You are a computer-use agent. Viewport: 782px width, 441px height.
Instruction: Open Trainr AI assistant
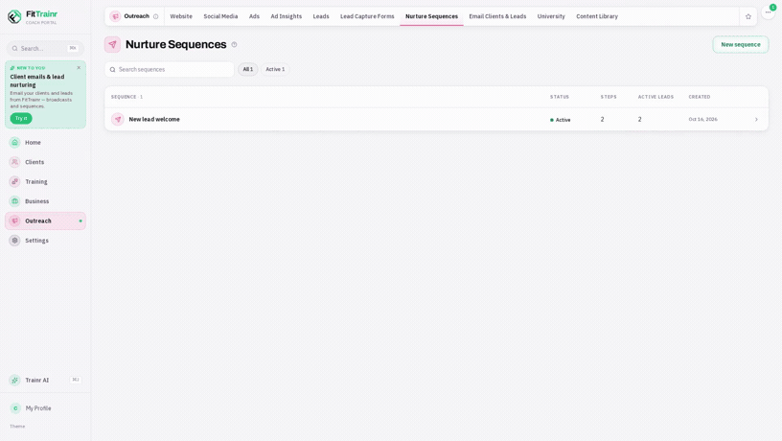click(45, 381)
